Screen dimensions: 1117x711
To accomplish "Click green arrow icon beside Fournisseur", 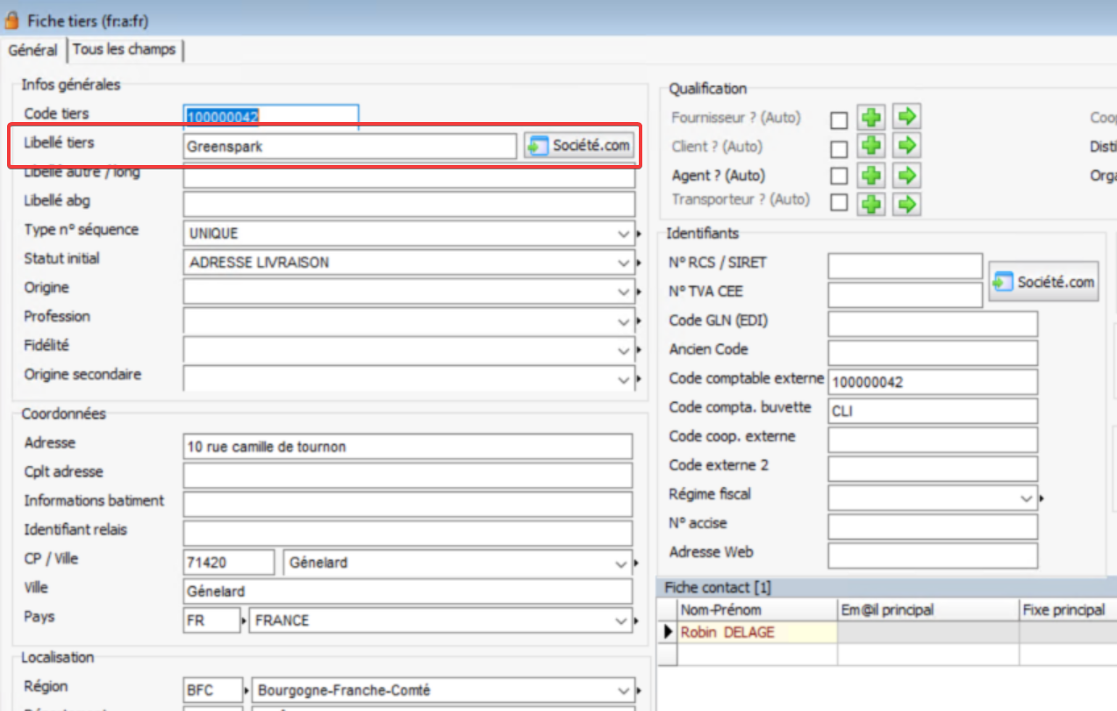I will [907, 118].
